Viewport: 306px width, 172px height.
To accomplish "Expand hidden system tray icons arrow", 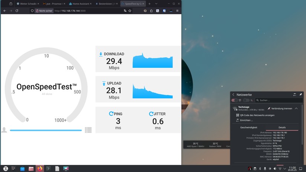I will 285,169.
